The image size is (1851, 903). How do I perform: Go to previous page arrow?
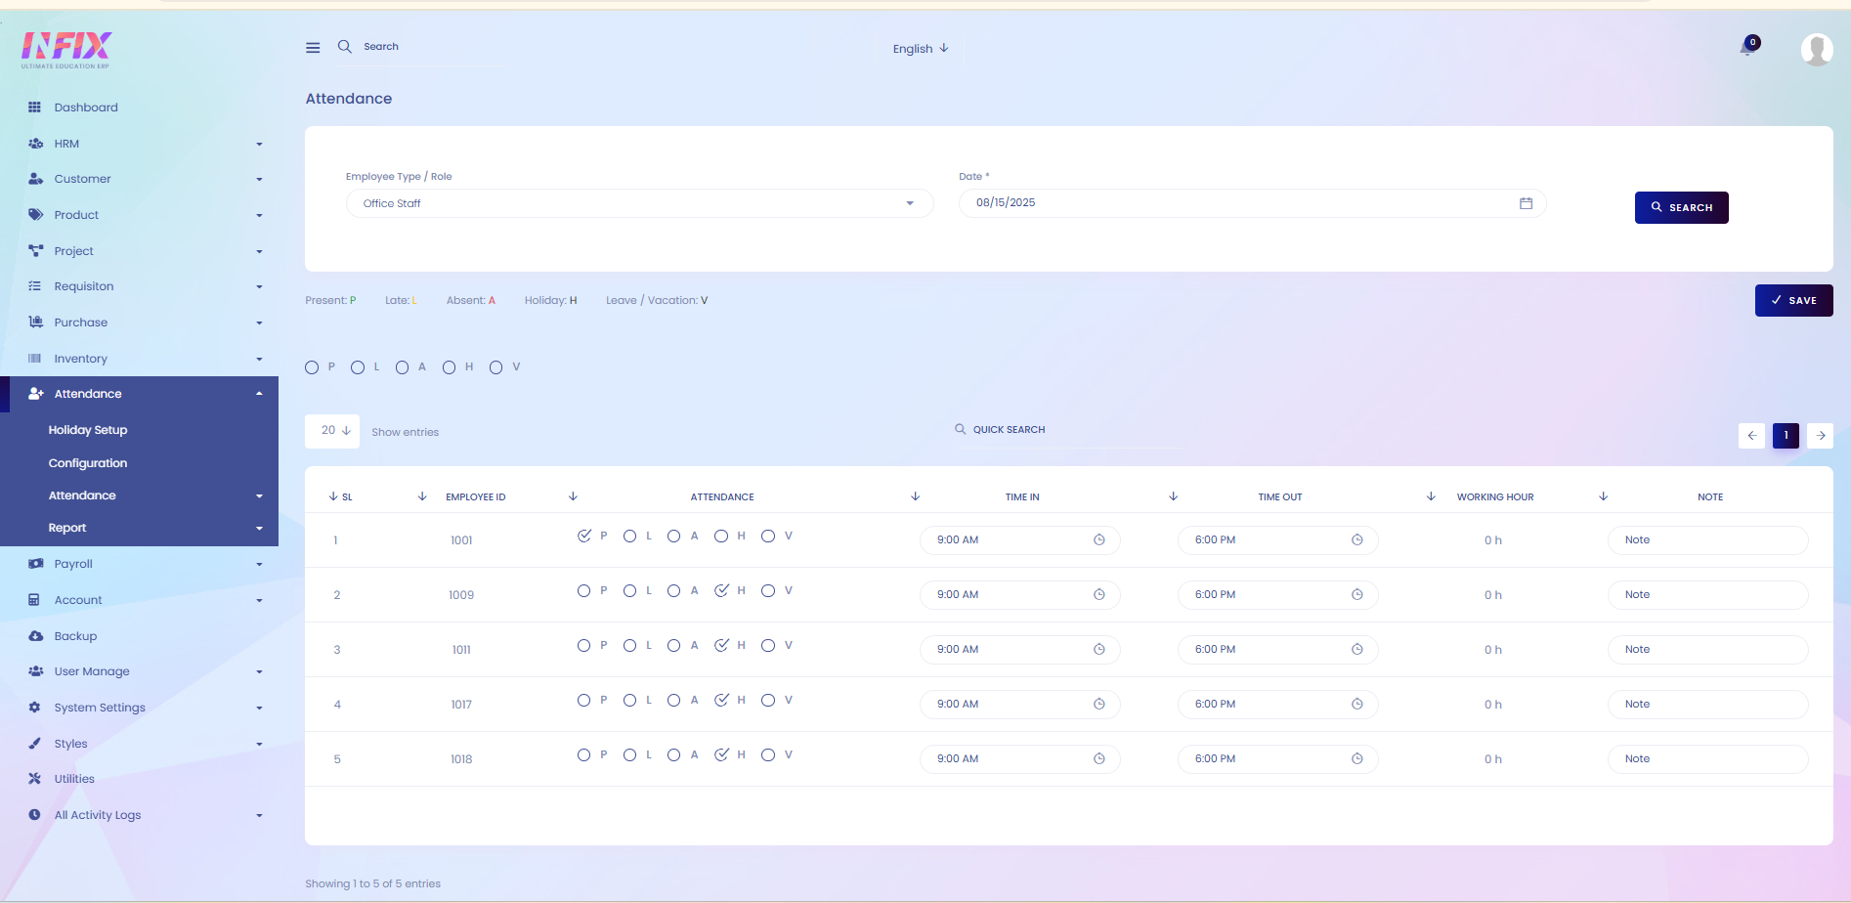pyautogui.click(x=1751, y=436)
